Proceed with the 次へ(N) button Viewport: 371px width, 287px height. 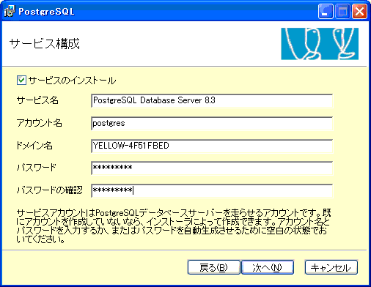point(268,267)
